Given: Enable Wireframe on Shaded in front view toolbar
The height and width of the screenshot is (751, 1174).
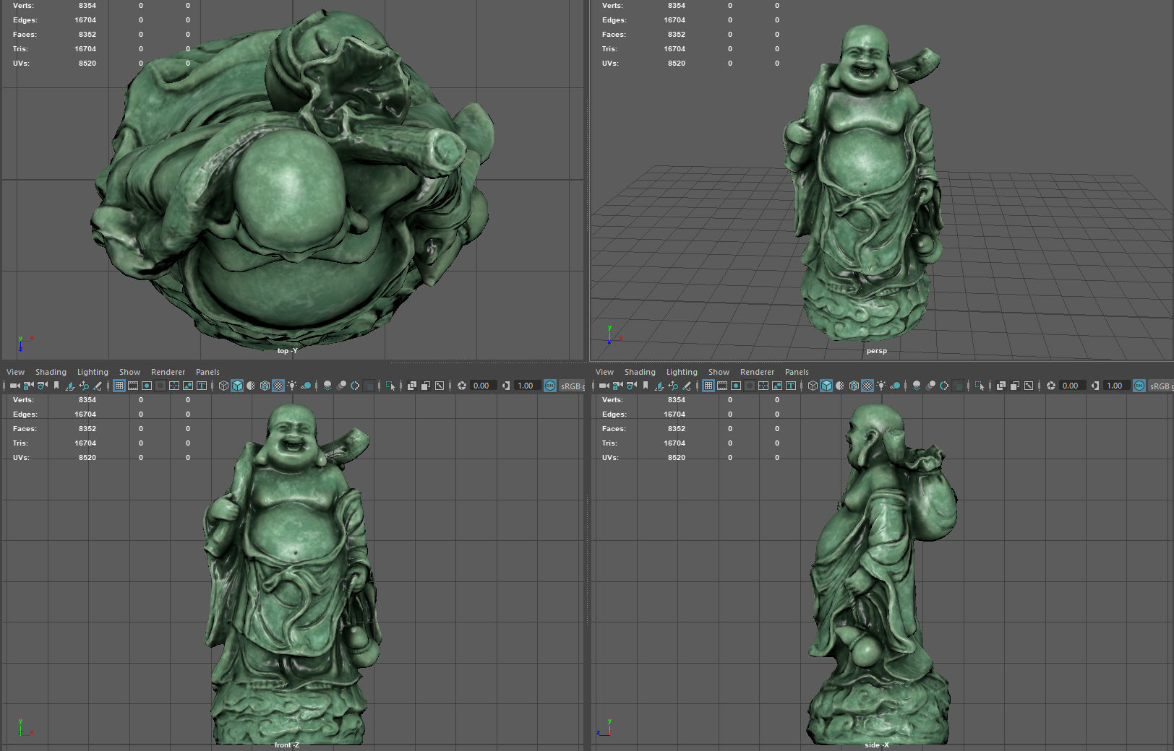Looking at the screenshot, I should [x=265, y=386].
